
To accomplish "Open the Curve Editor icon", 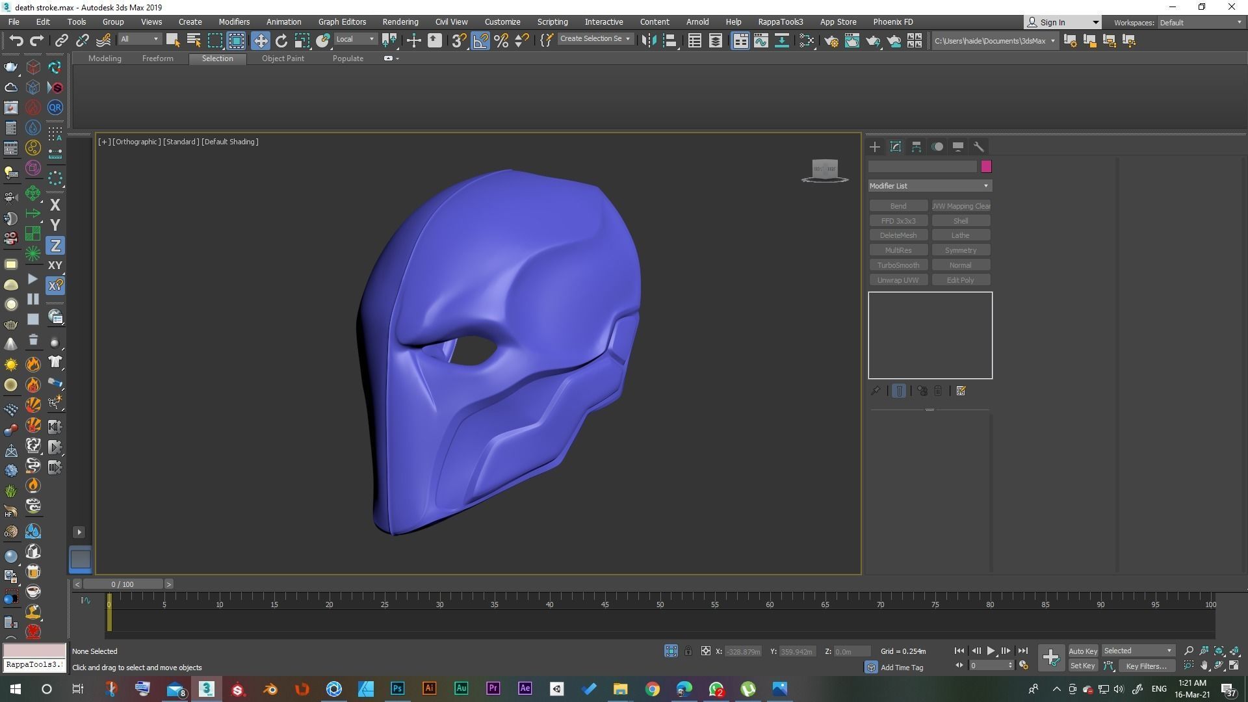I will point(761,41).
